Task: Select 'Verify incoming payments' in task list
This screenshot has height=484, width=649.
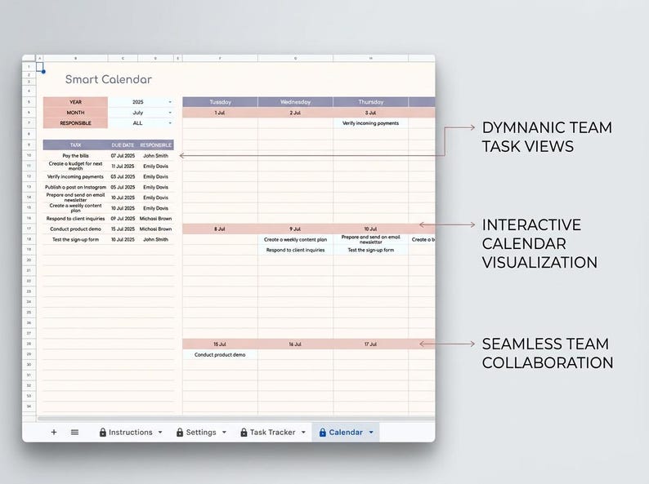Action: point(75,176)
